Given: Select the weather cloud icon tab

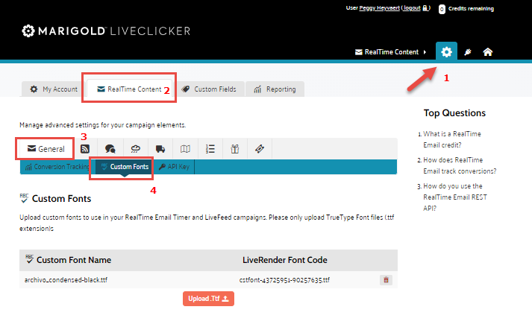Looking at the screenshot, I should tap(135, 148).
